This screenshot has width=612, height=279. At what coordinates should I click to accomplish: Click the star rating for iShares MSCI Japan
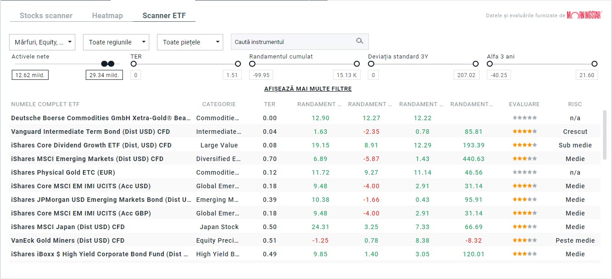tap(524, 227)
